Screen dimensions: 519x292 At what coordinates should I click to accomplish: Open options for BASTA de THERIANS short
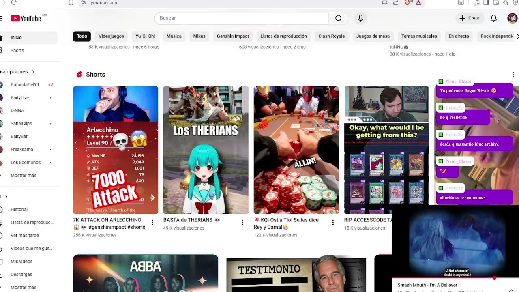click(x=242, y=222)
